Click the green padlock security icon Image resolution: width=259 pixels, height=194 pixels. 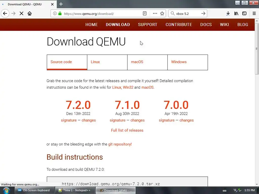pyautogui.click(x=60, y=14)
